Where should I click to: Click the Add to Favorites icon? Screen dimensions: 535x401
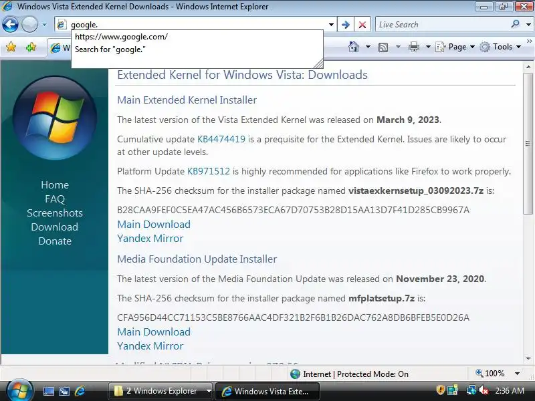click(x=31, y=47)
